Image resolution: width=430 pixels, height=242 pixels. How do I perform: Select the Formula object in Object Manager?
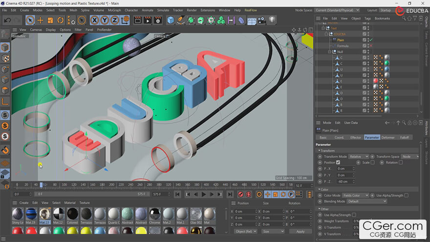(343, 46)
